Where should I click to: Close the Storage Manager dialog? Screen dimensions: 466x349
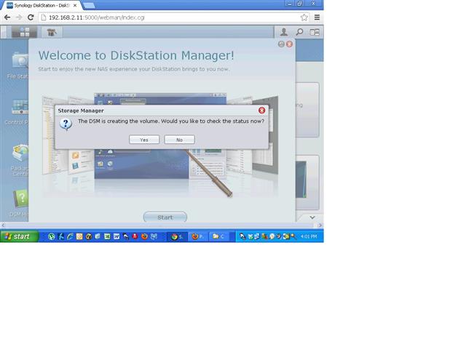point(261,111)
